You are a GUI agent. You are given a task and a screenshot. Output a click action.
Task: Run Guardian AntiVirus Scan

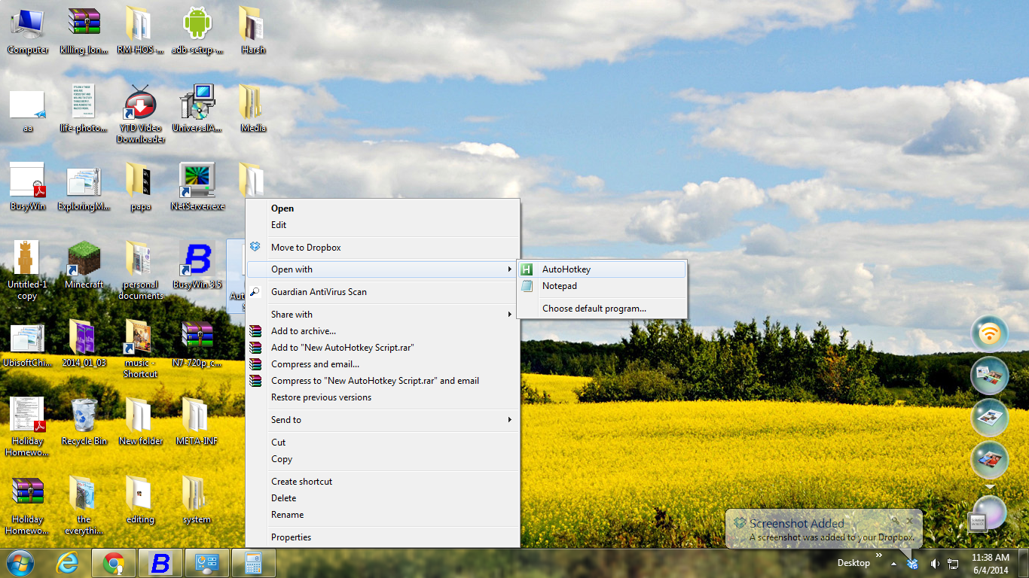(x=383, y=292)
